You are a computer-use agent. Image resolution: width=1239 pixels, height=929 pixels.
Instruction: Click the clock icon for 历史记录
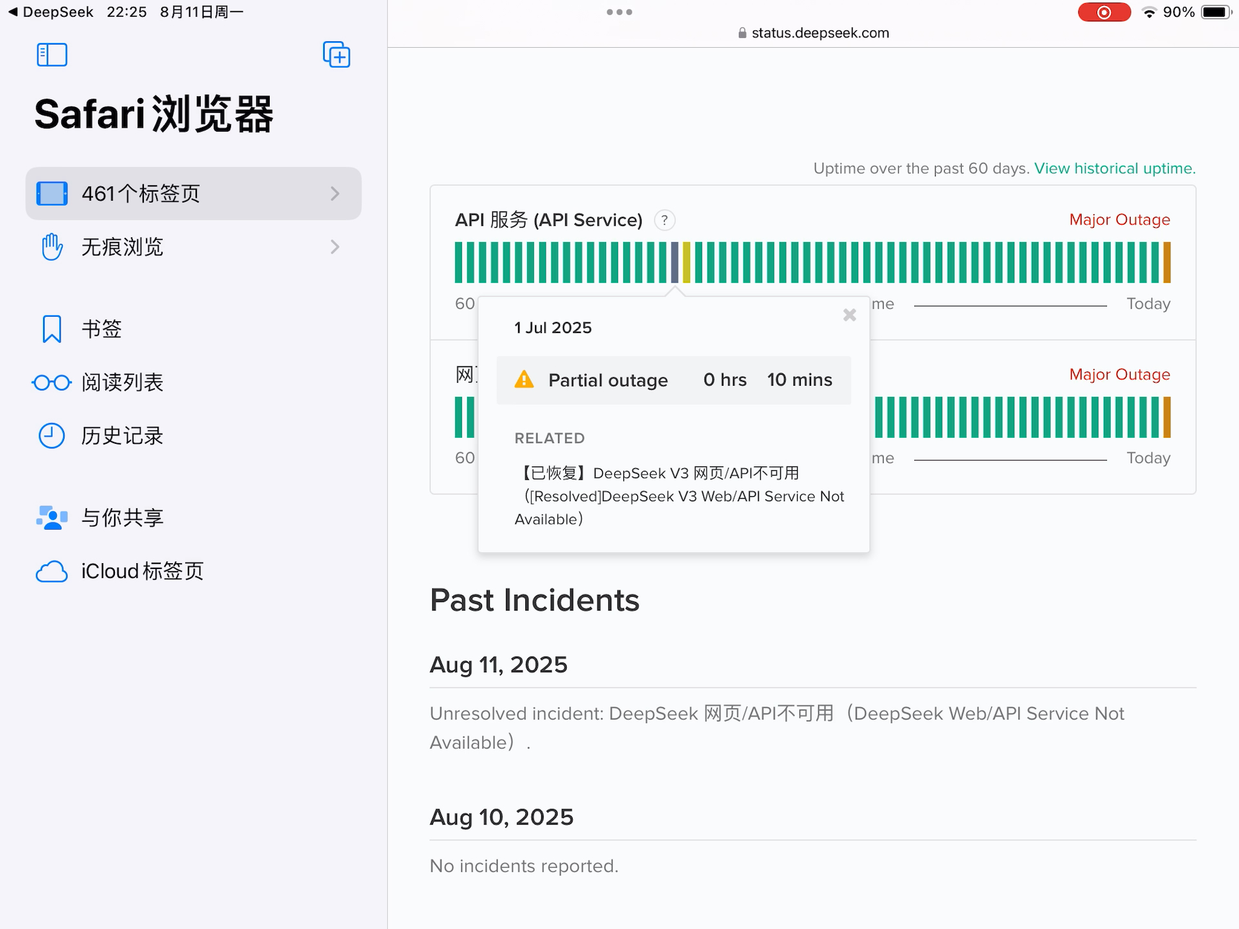click(52, 436)
